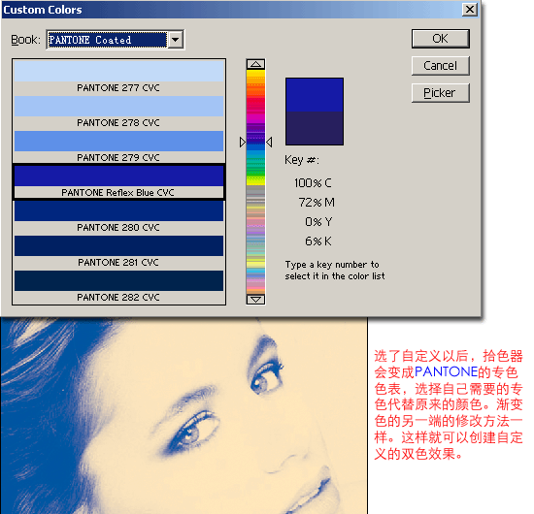Confirm selection with OK button

tap(440, 39)
